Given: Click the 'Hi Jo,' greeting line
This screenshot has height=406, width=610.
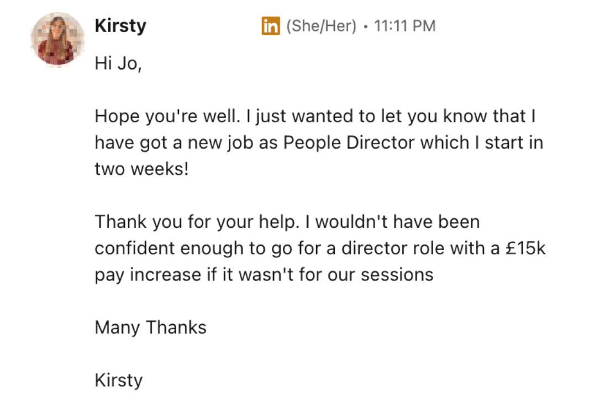Looking at the screenshot, I should (119, 64).
